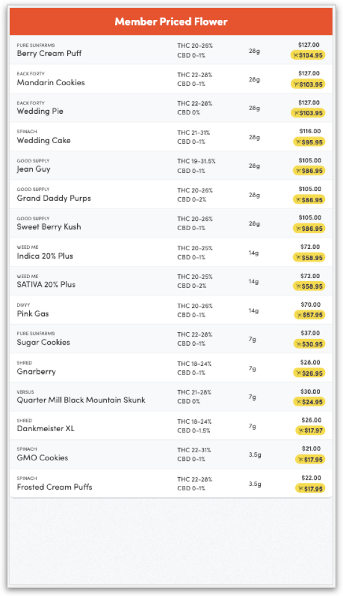Click the $127.00 regular price for Wedding Pie
This screenshot has height=596, width=343.
pyautogui.click(x=309, y=102)
